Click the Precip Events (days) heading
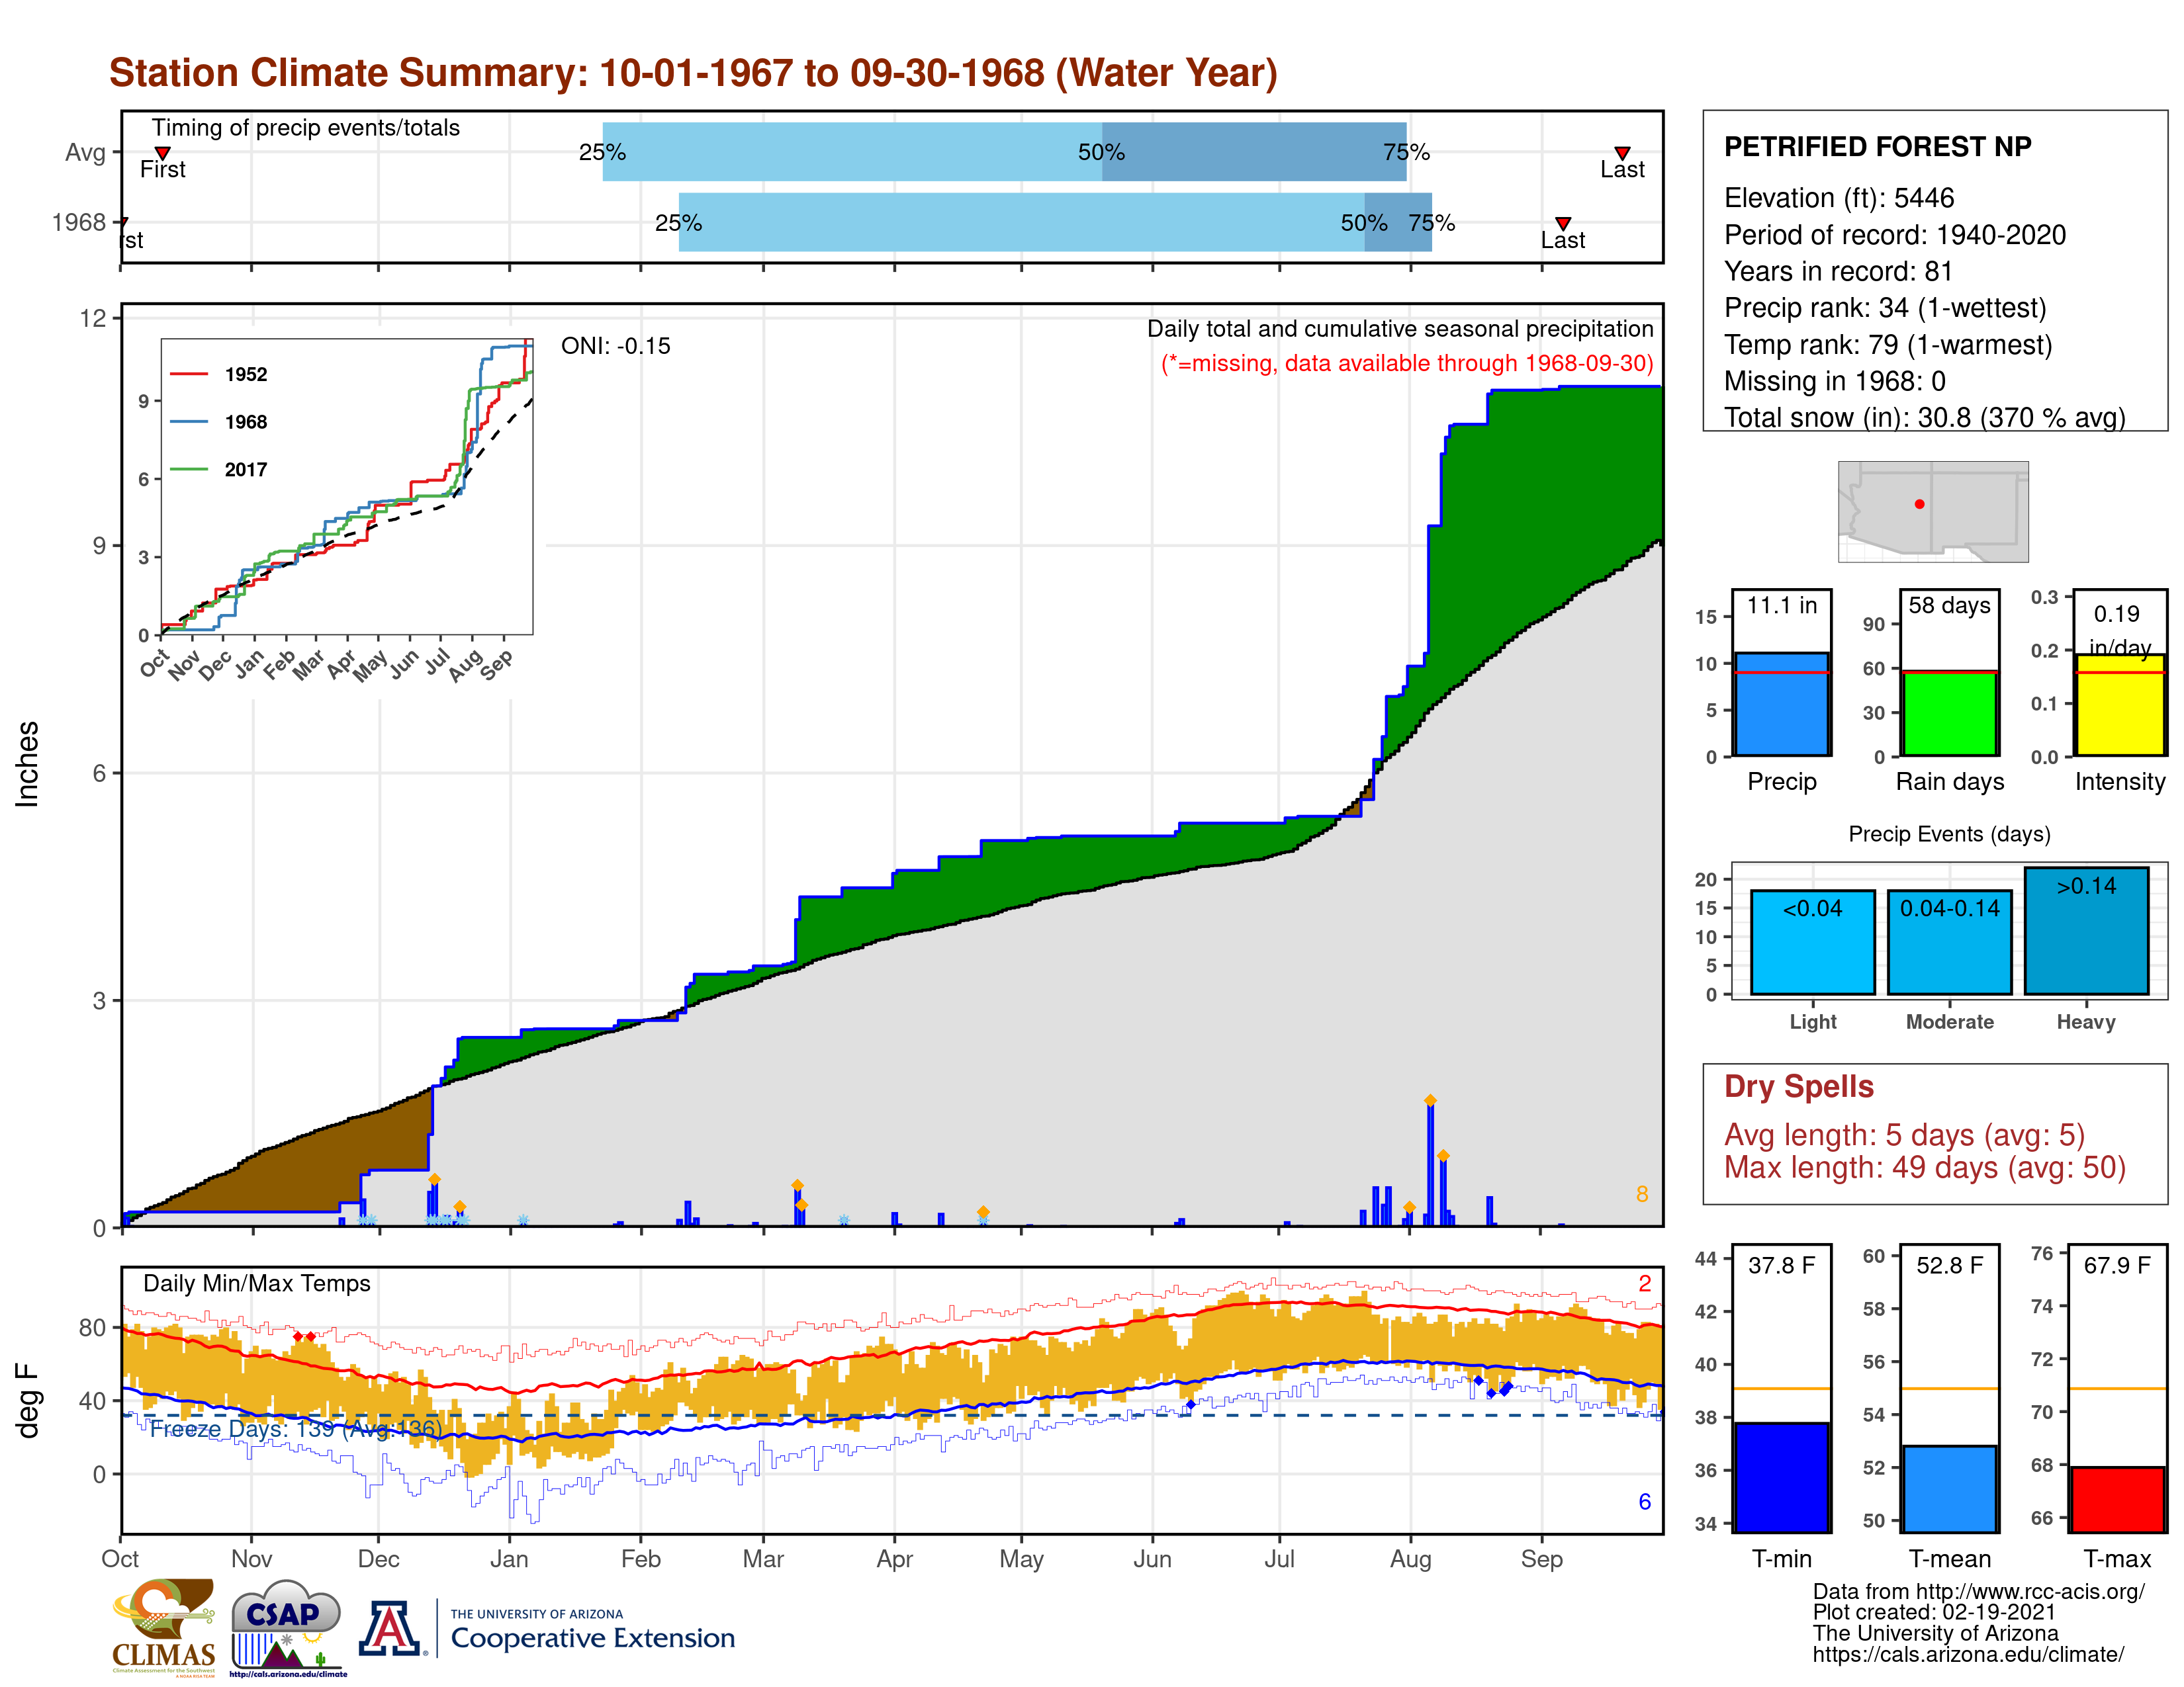2184x1687 pixels. pyautogui.click(x=1949, y=834)
